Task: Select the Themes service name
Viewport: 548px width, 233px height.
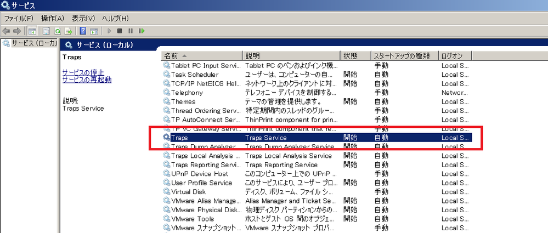Action: pyautogui.click(x=183, y=101)
